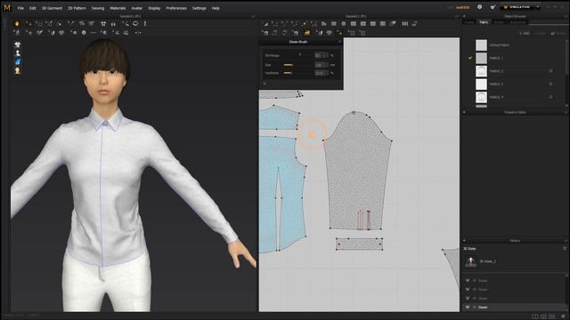570x320 pixels.
Task: Delete FABRIC 2 using its row icon
Action: pyautogui.click(x=550, y=71)
